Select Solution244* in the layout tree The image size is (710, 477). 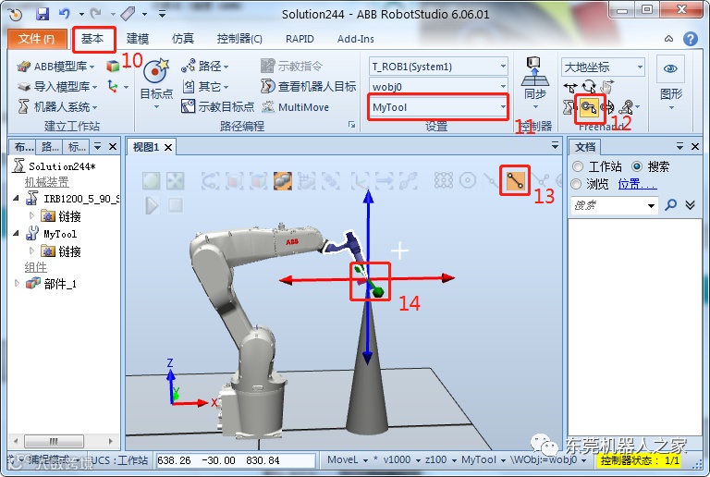62,166
